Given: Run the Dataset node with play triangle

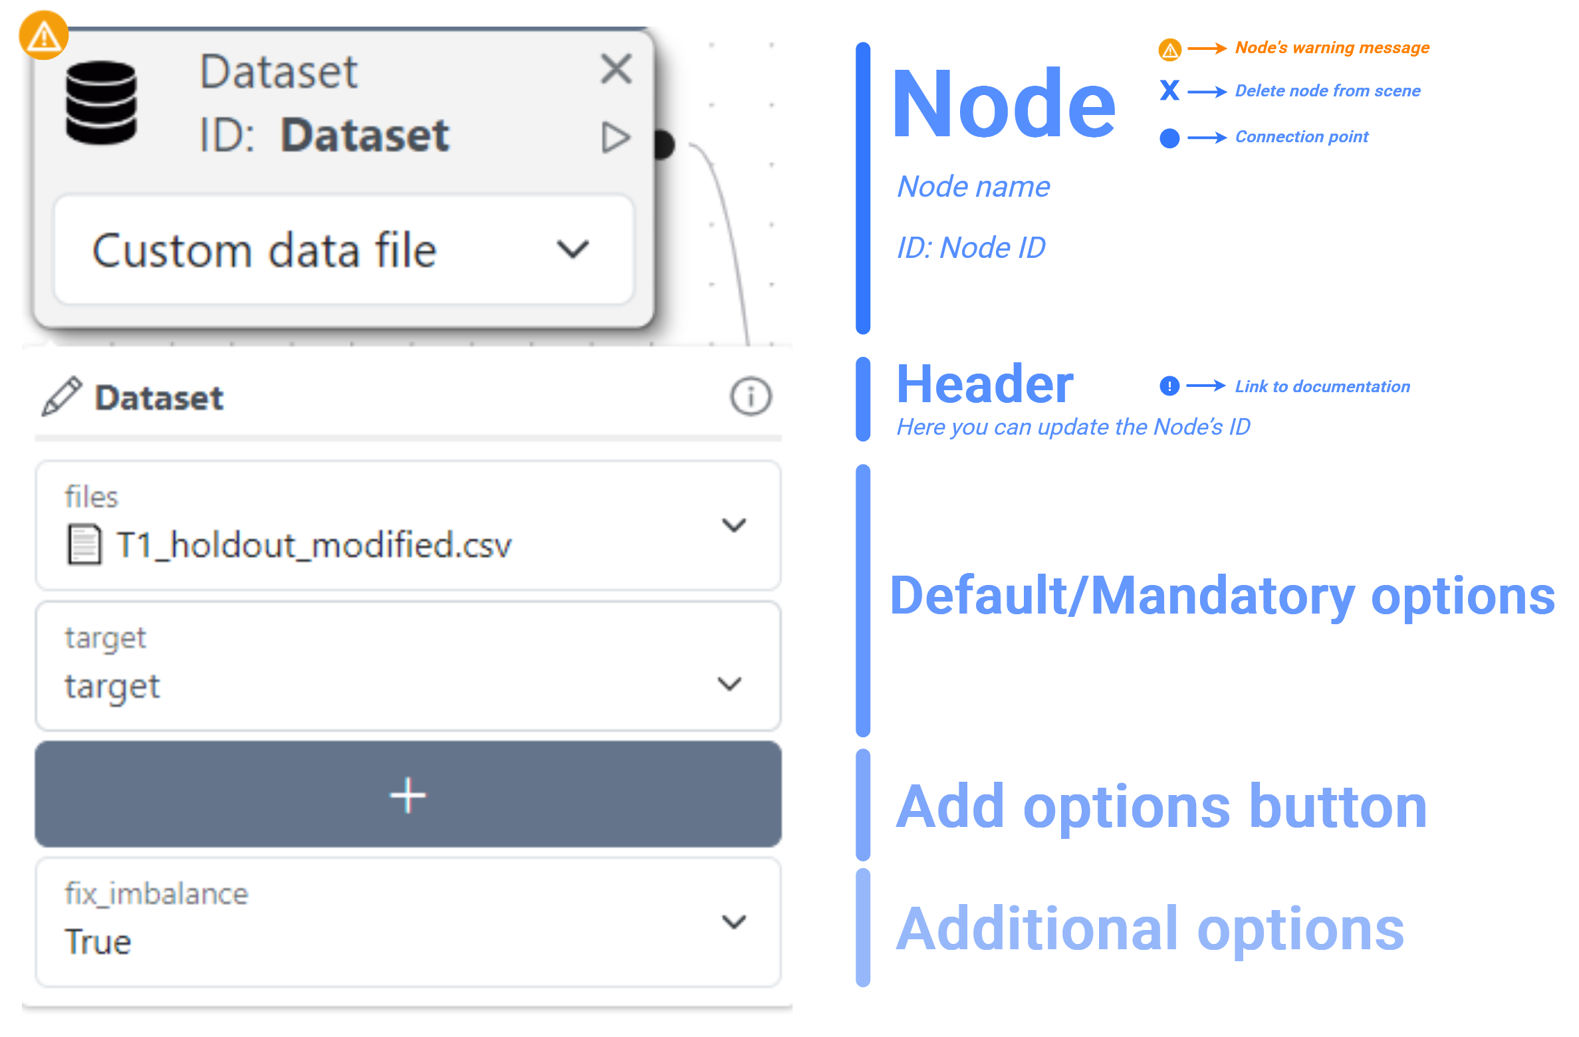Looking at the screenshot, I should [x=615, y=138].
